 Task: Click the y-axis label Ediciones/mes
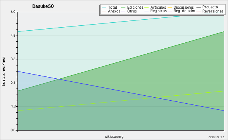click(3, 72)
